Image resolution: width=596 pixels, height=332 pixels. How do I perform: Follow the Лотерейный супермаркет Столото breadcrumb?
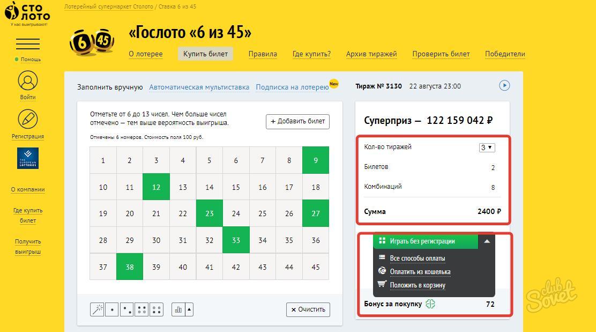[109, 6]
